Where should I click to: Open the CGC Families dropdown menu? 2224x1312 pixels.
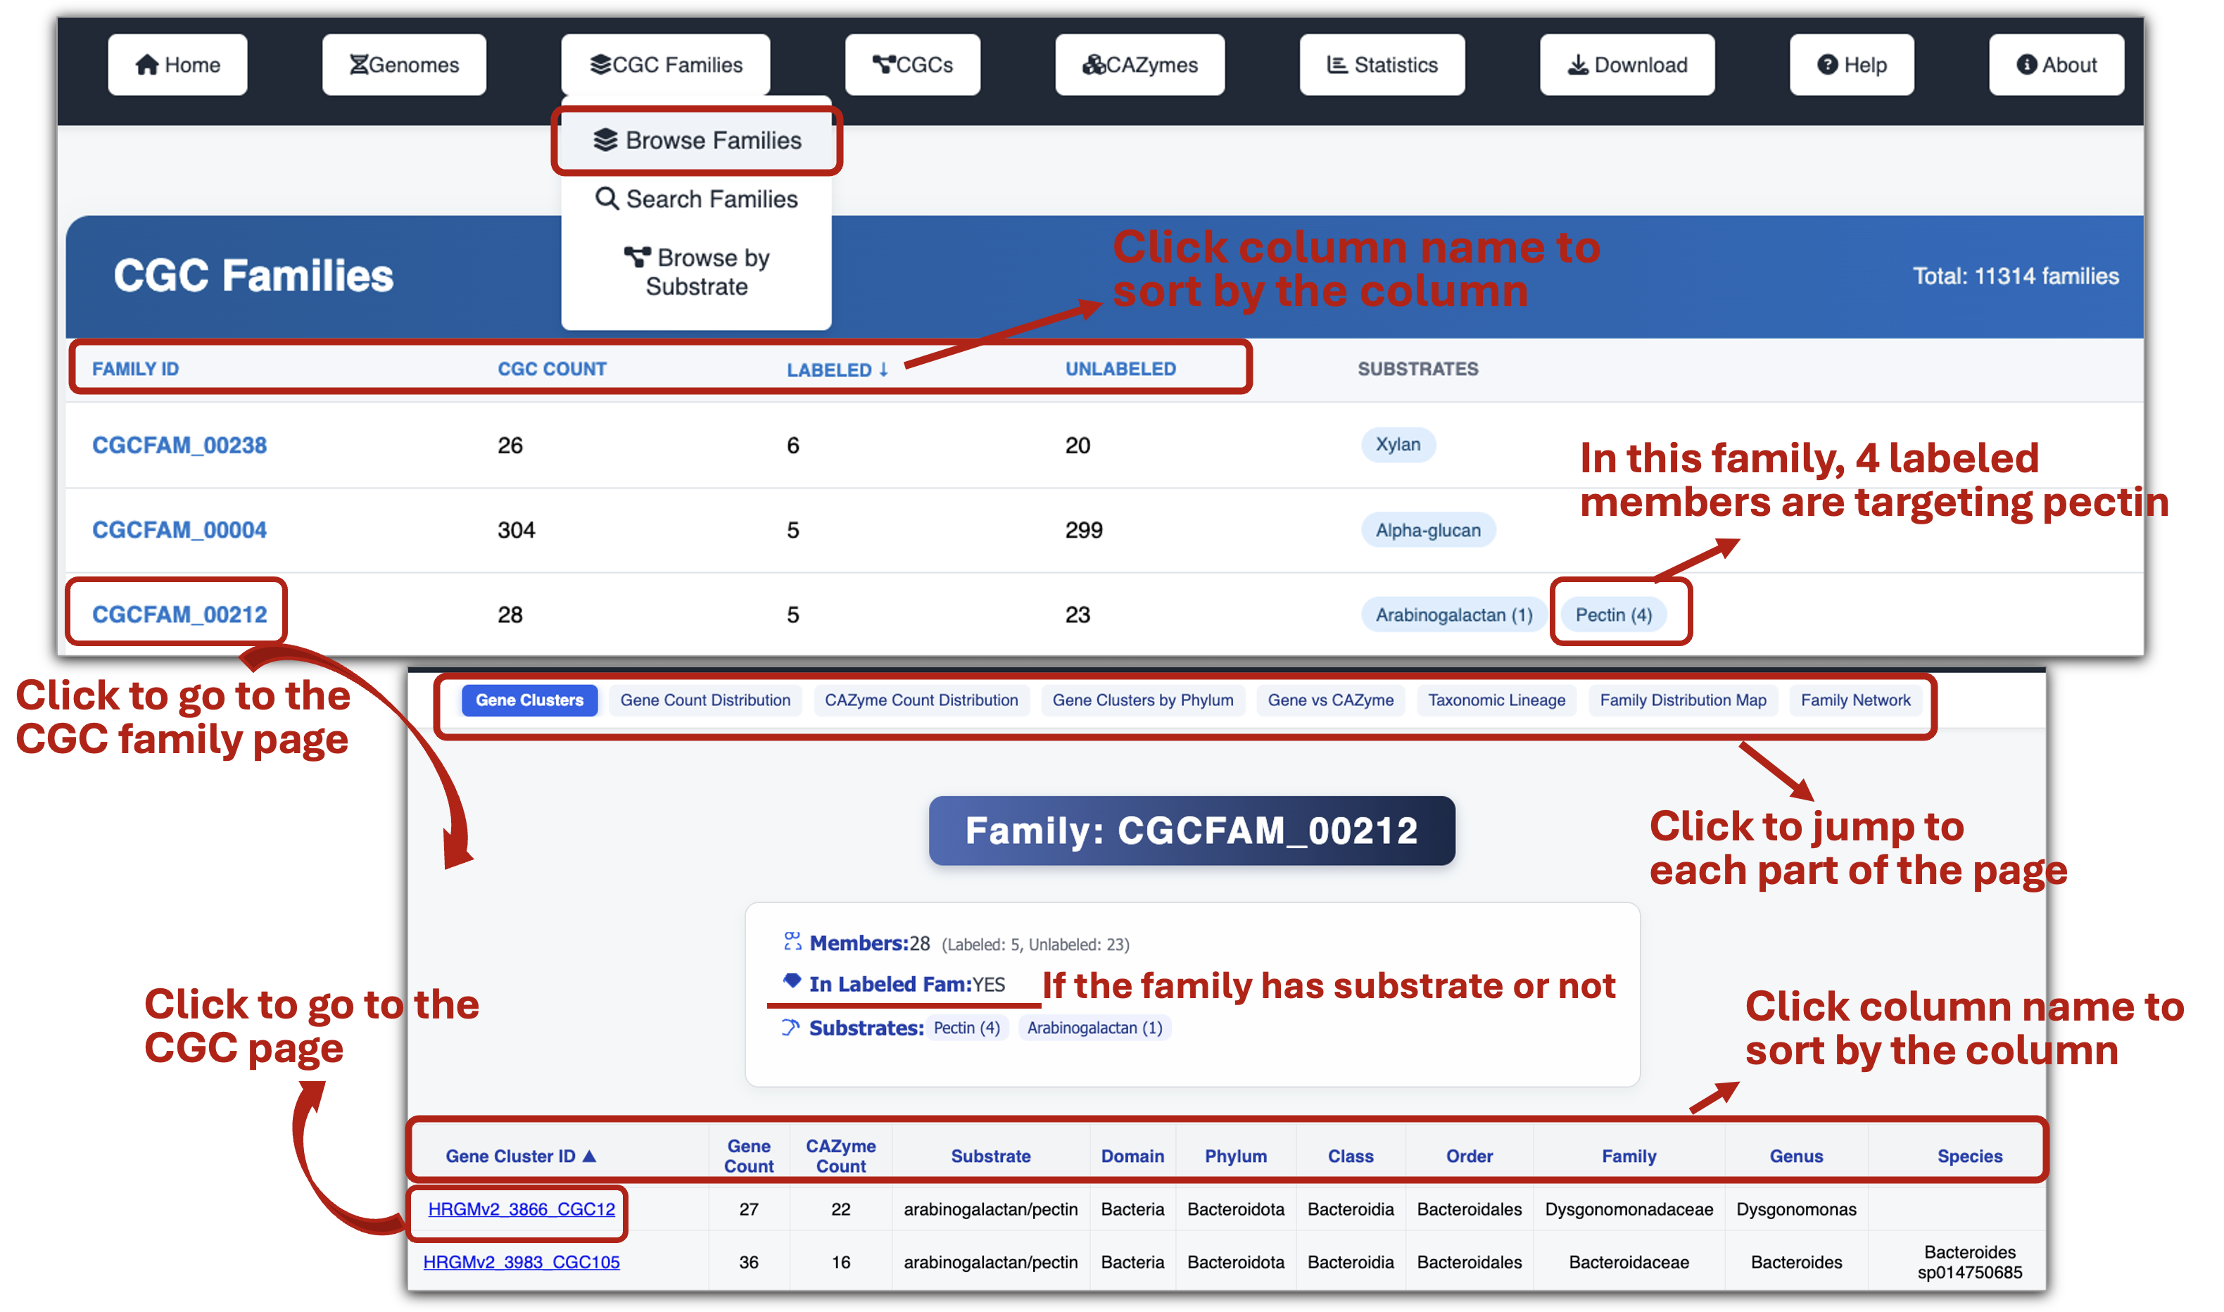tap(664, 65)
